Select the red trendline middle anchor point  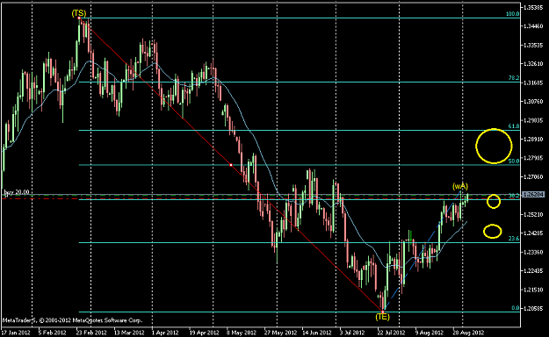(231, 164)
